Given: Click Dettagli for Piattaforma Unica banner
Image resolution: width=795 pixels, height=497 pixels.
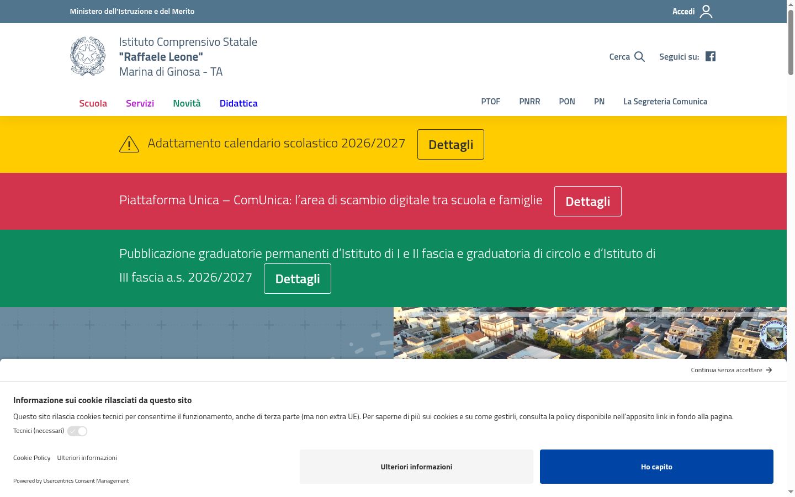Looking at the screenshot, I should (x=587, y=202).
